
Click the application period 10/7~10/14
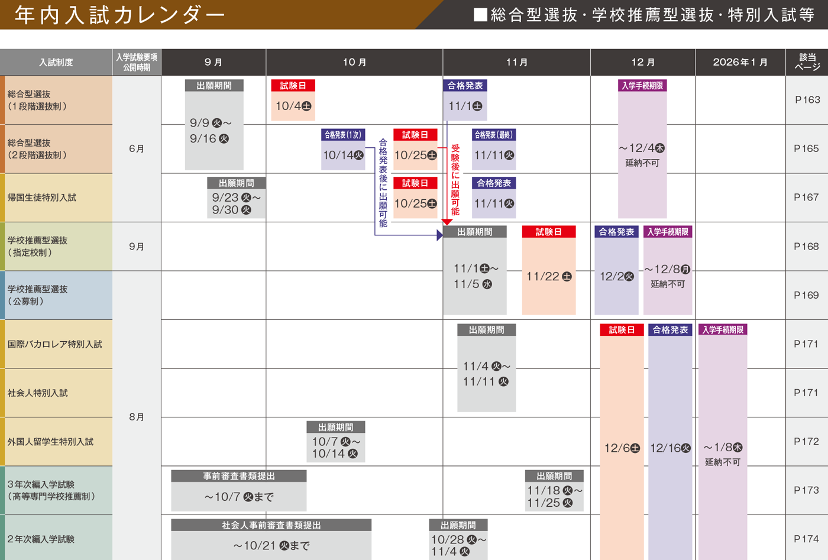335,448
